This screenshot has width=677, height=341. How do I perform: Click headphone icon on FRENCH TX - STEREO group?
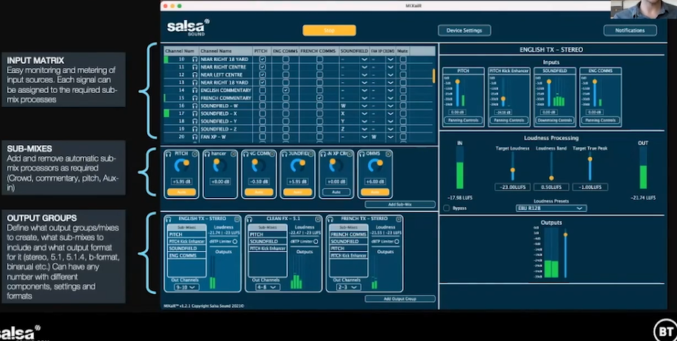330,219
